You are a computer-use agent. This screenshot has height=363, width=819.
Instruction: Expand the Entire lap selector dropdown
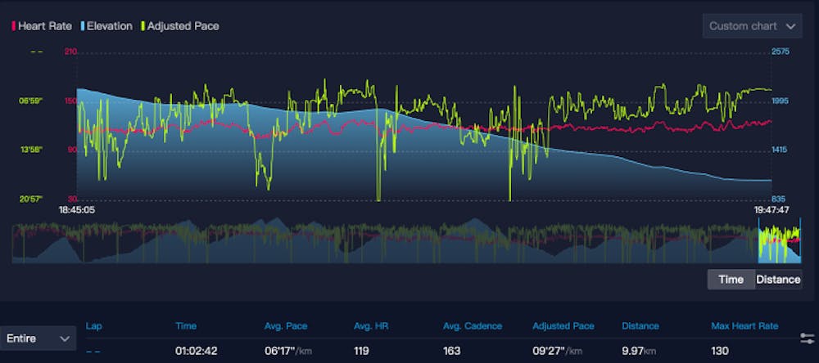tap(38, 338)
